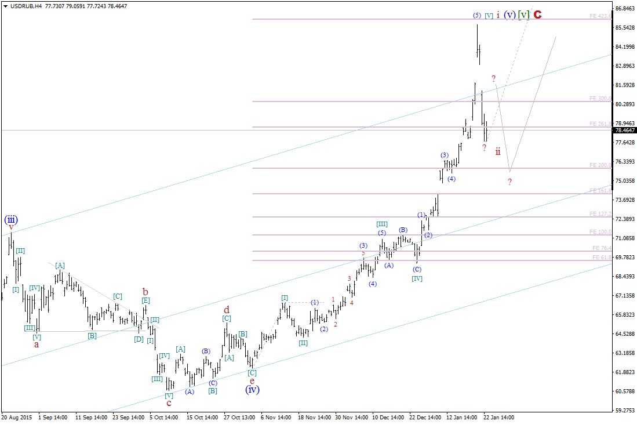637x424 pixels.
Task: Click the red lowercase e wave label
Action: click(x=252, y=381)
